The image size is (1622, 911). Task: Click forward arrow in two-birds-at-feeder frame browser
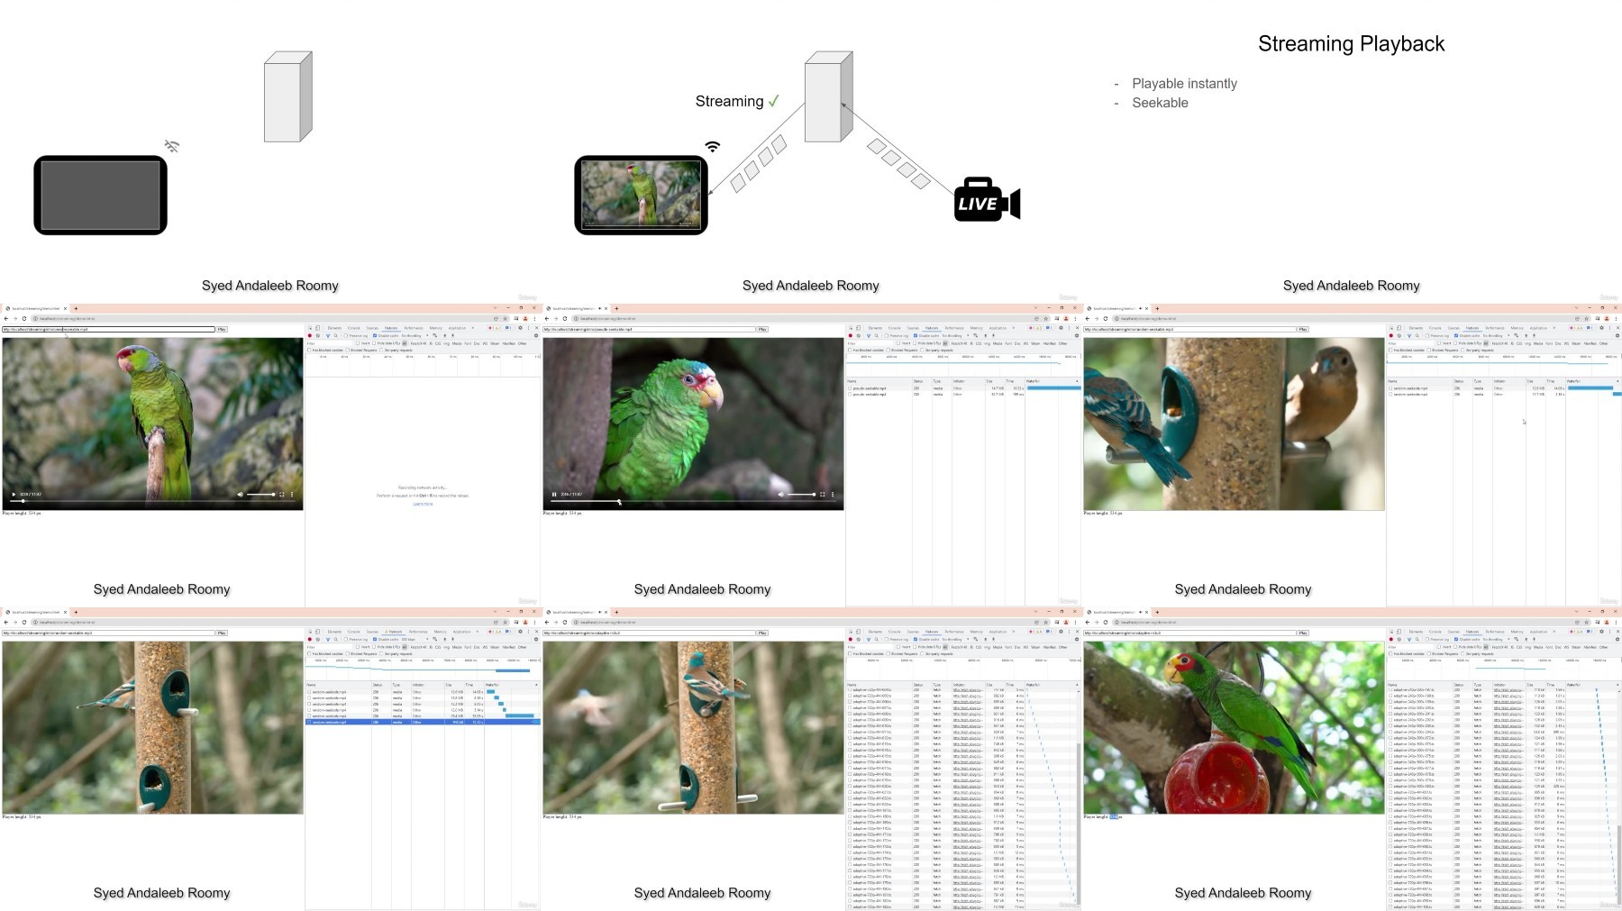tap(1097, 318)
